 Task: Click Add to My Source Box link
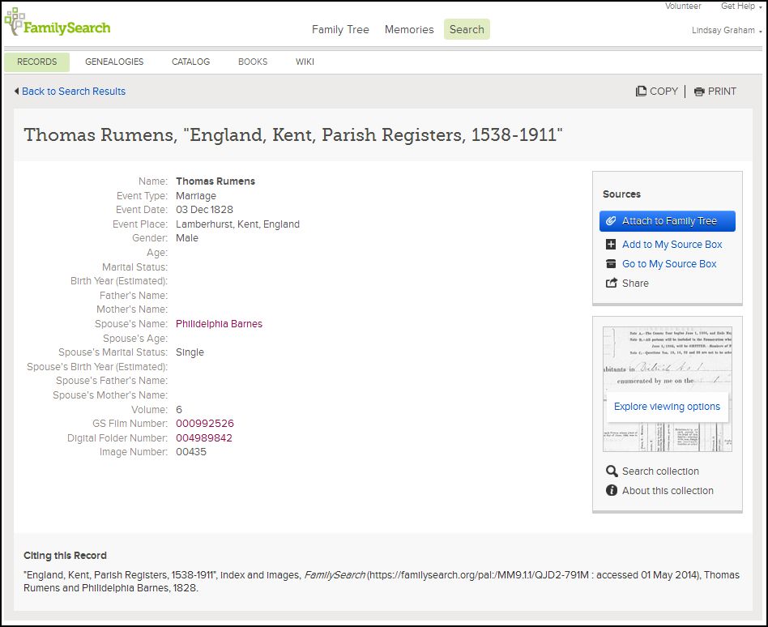672,244
